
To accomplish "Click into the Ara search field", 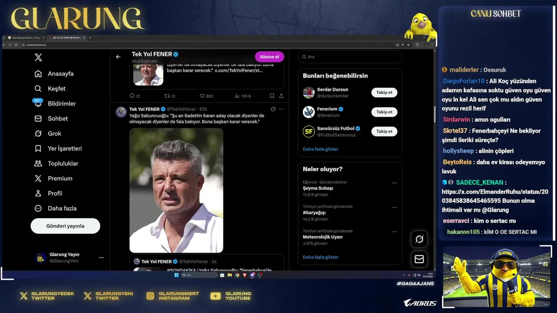I will click(350, 57).
